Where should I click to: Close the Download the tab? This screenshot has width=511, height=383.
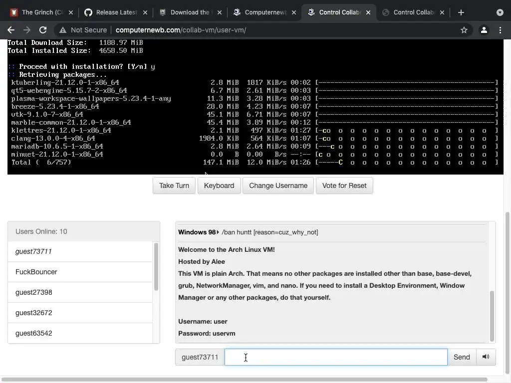click(x=220, y=12)
